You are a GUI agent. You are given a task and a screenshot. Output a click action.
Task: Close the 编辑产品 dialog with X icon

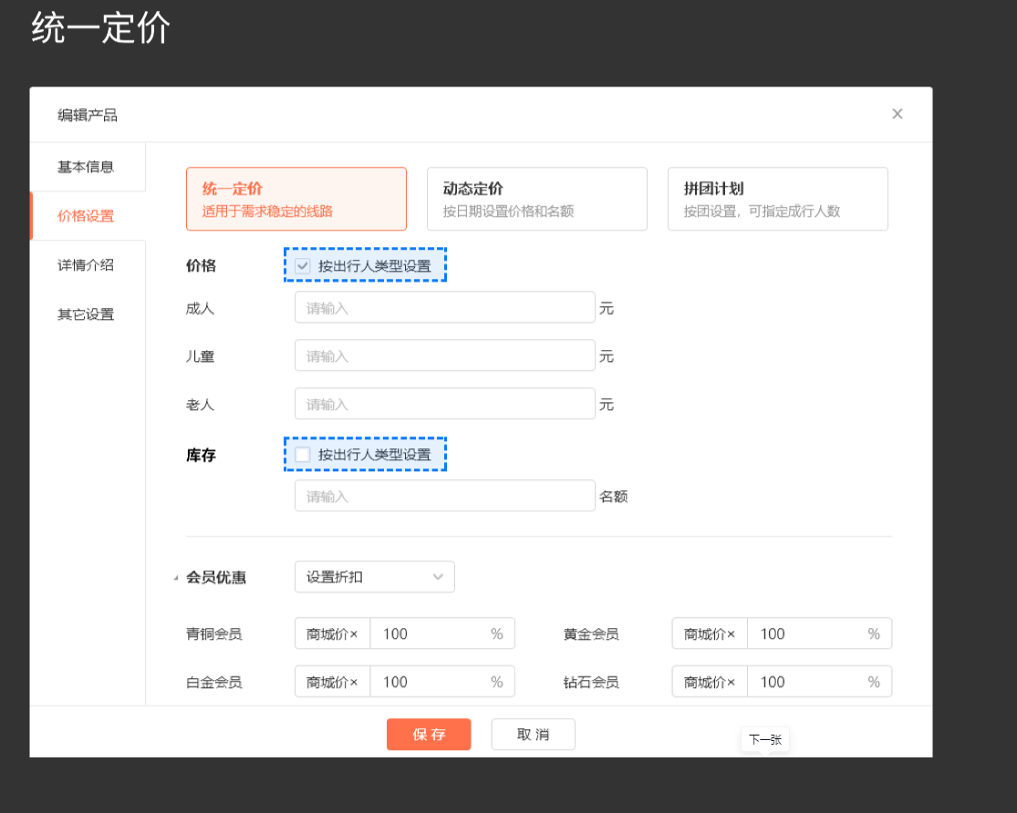pyautogui.click(x=897, y=114)
